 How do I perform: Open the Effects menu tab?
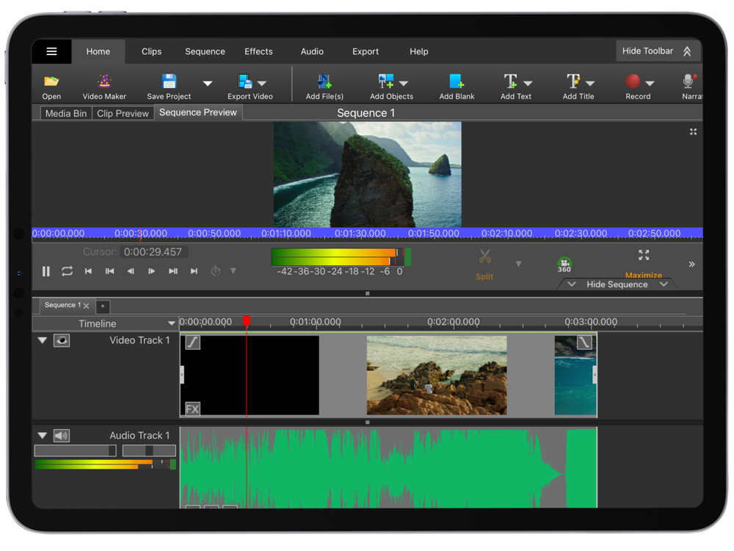[258, 51]
